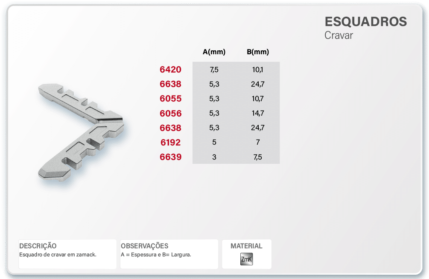Click product code 6639
This screenshot has width=429, height=279.
point(170,157)
